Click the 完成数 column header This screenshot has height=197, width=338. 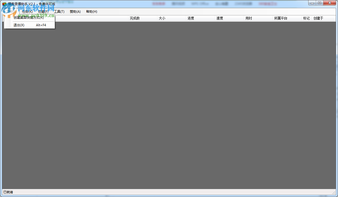point(135,18)
